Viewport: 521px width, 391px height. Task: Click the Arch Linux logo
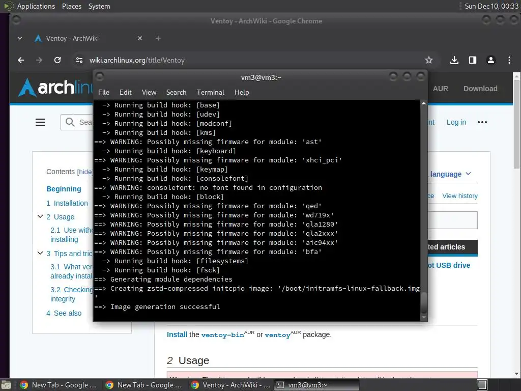[x=55, y=88]
